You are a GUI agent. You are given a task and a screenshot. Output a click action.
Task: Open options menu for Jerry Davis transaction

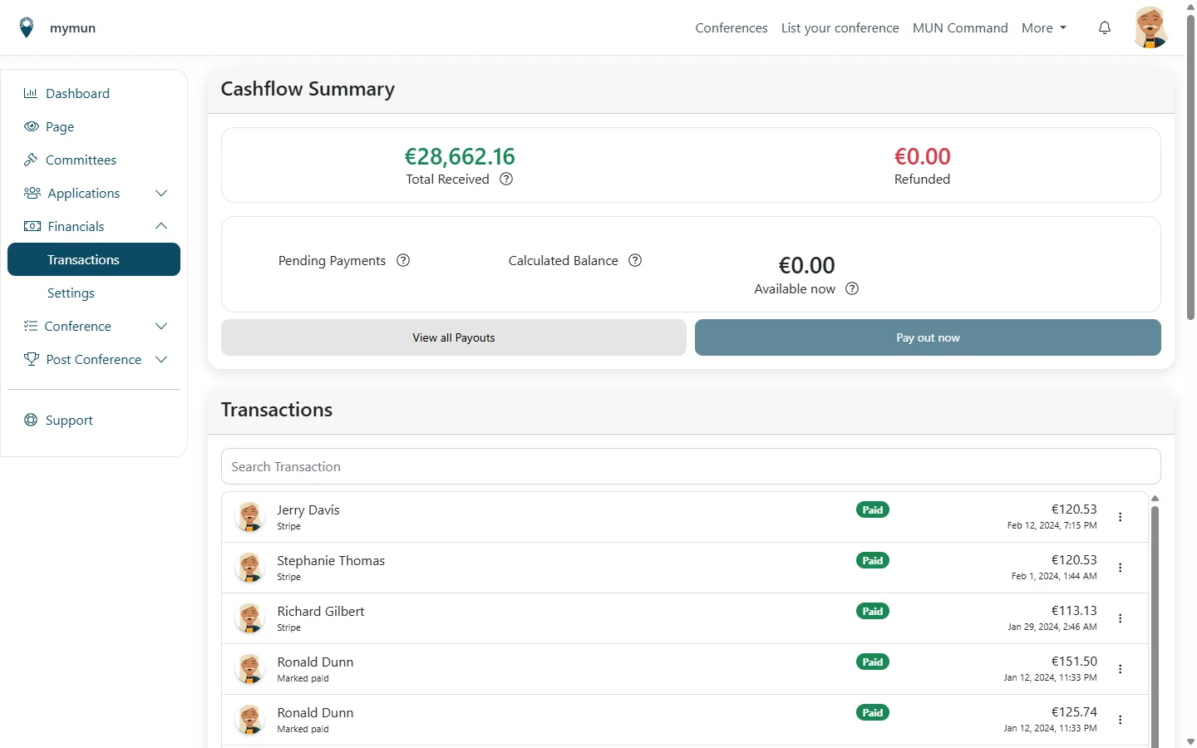click(1121, 517)
